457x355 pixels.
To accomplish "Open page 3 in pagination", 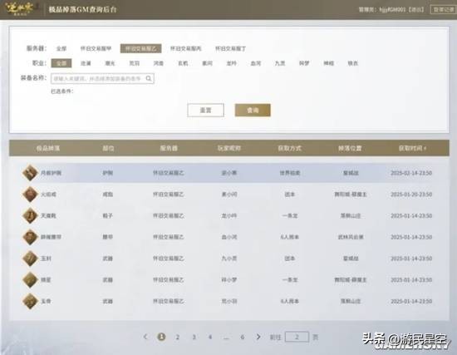I will point(194,338).
